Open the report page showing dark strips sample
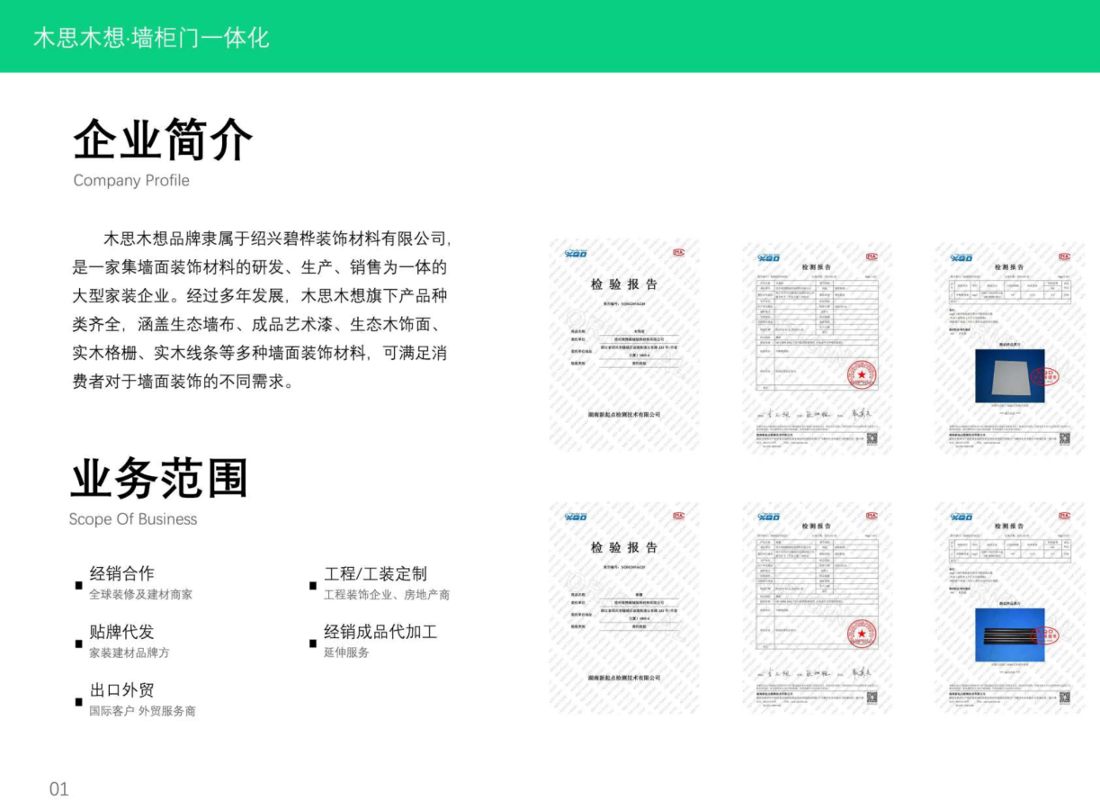Image resolution: width=1100 pixels, height=810 pixels. coord(1009,609)
